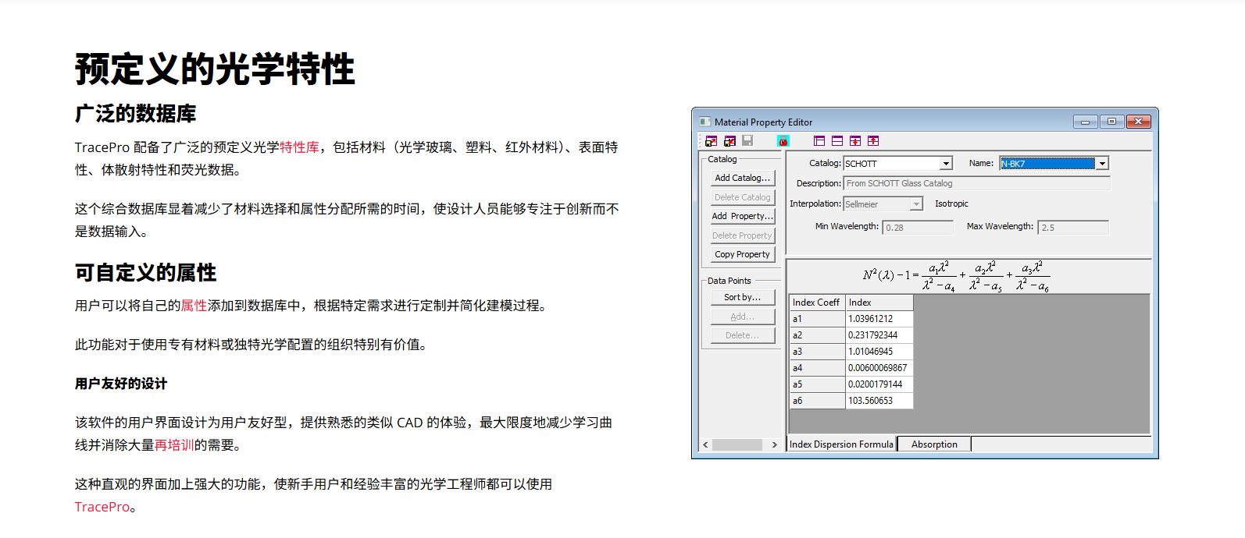The height and width of the screenshot is (538, 1245).
Task: Click the cell value 0.00600069867
Action: pos(879,368)
